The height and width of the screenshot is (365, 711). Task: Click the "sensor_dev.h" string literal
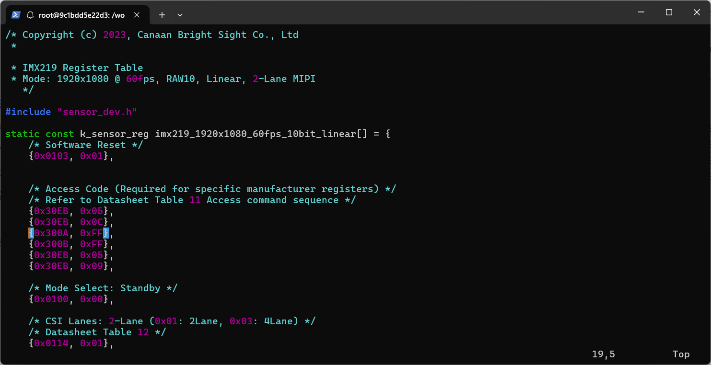(x=97, y=112)
